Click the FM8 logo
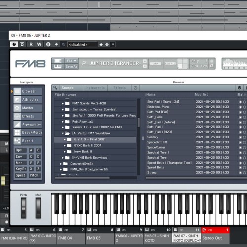 [31, 64]
